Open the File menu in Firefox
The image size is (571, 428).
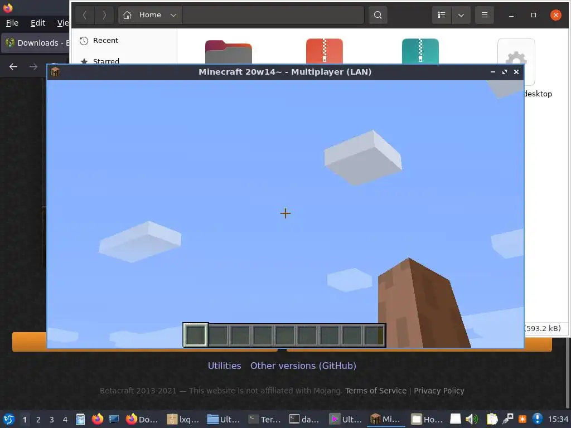coord(12,23)
